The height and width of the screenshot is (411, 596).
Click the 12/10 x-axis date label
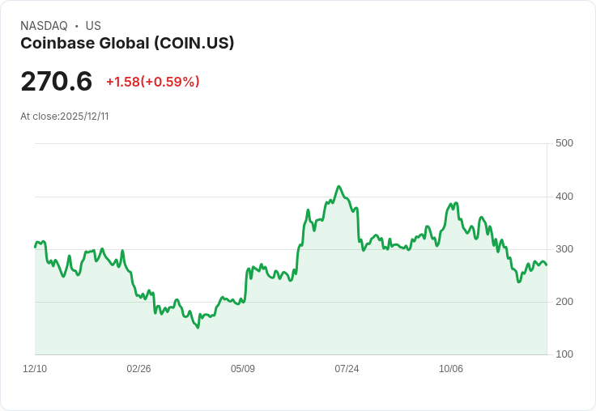click(x=35, y=369)
